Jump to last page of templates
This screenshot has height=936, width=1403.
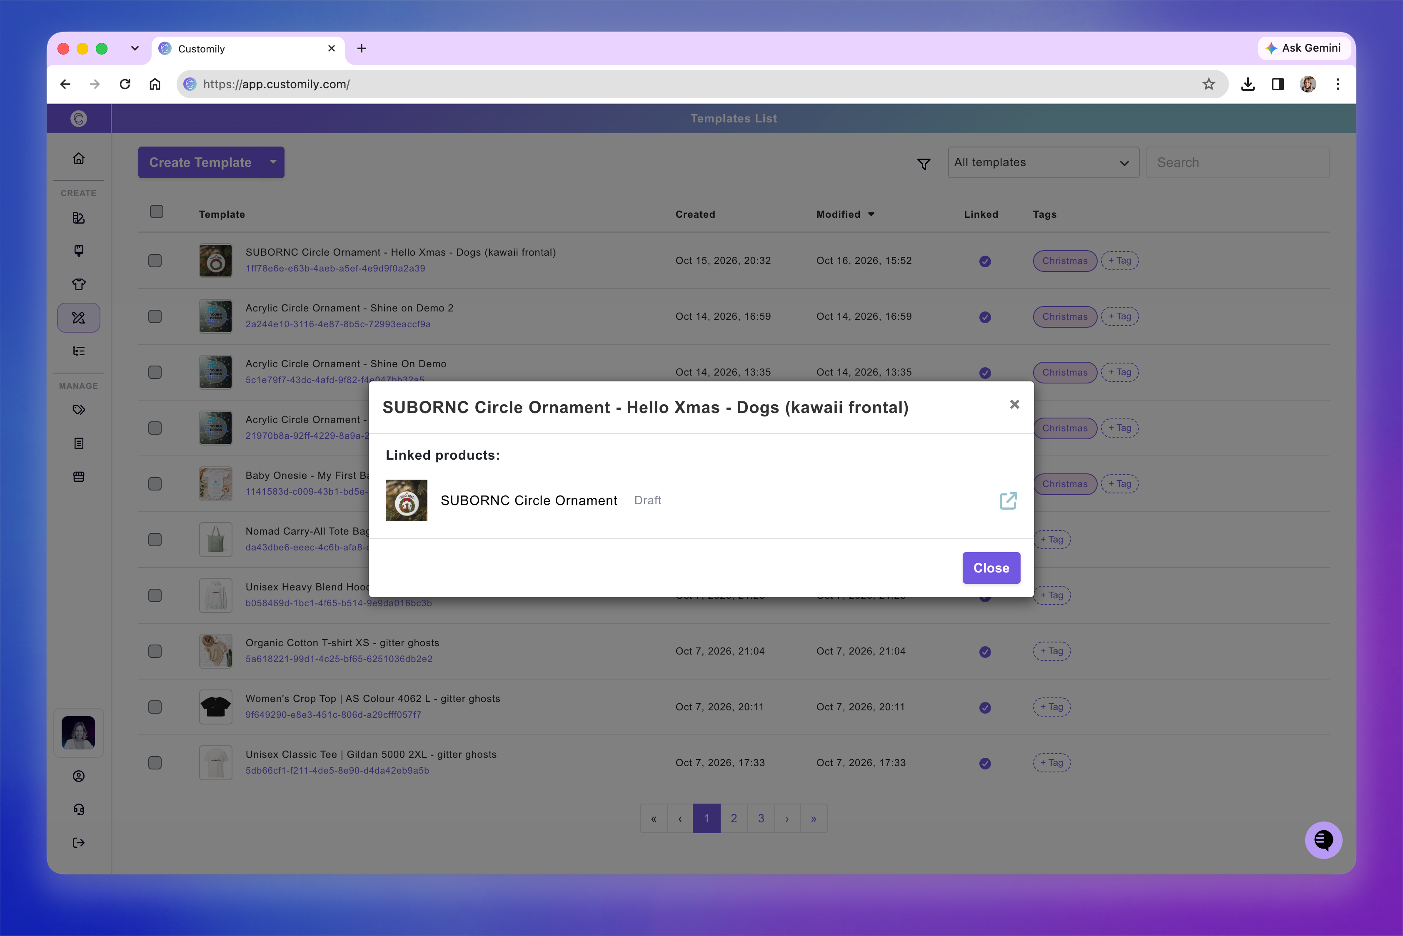point(814,819)
